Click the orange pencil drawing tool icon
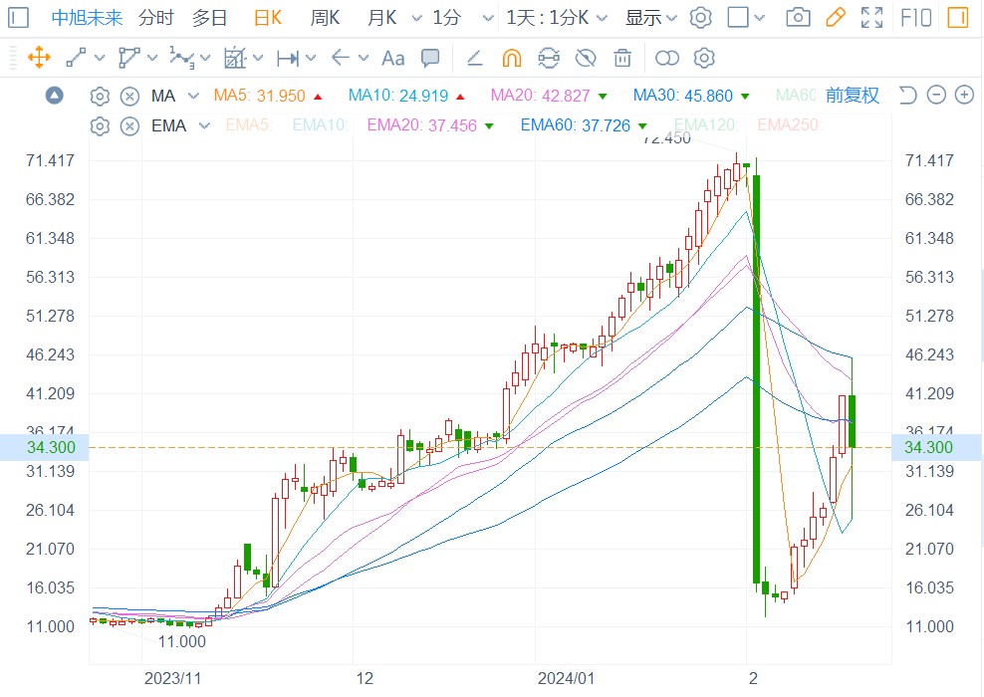This screenshot has width=984, height=697. click(836, 18)
